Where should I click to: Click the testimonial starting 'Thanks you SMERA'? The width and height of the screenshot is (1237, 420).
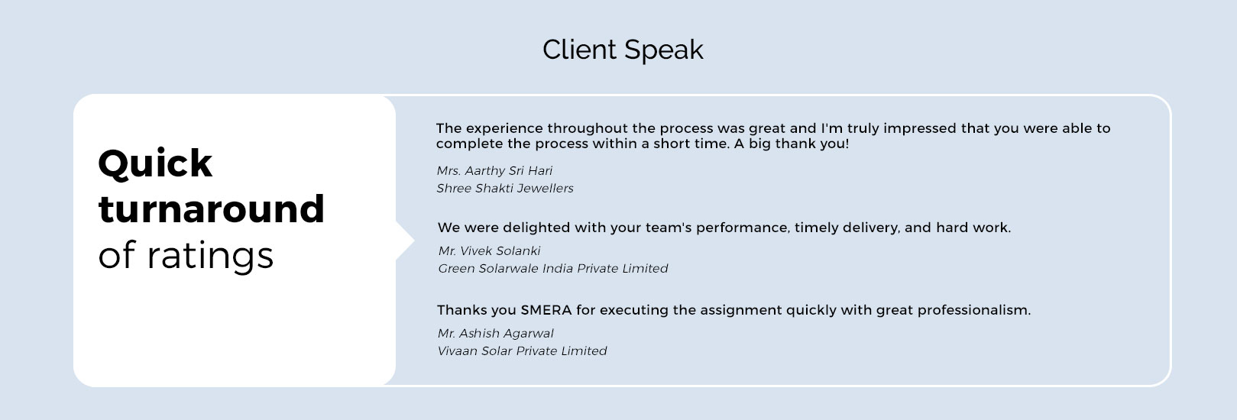coord(733,310)
